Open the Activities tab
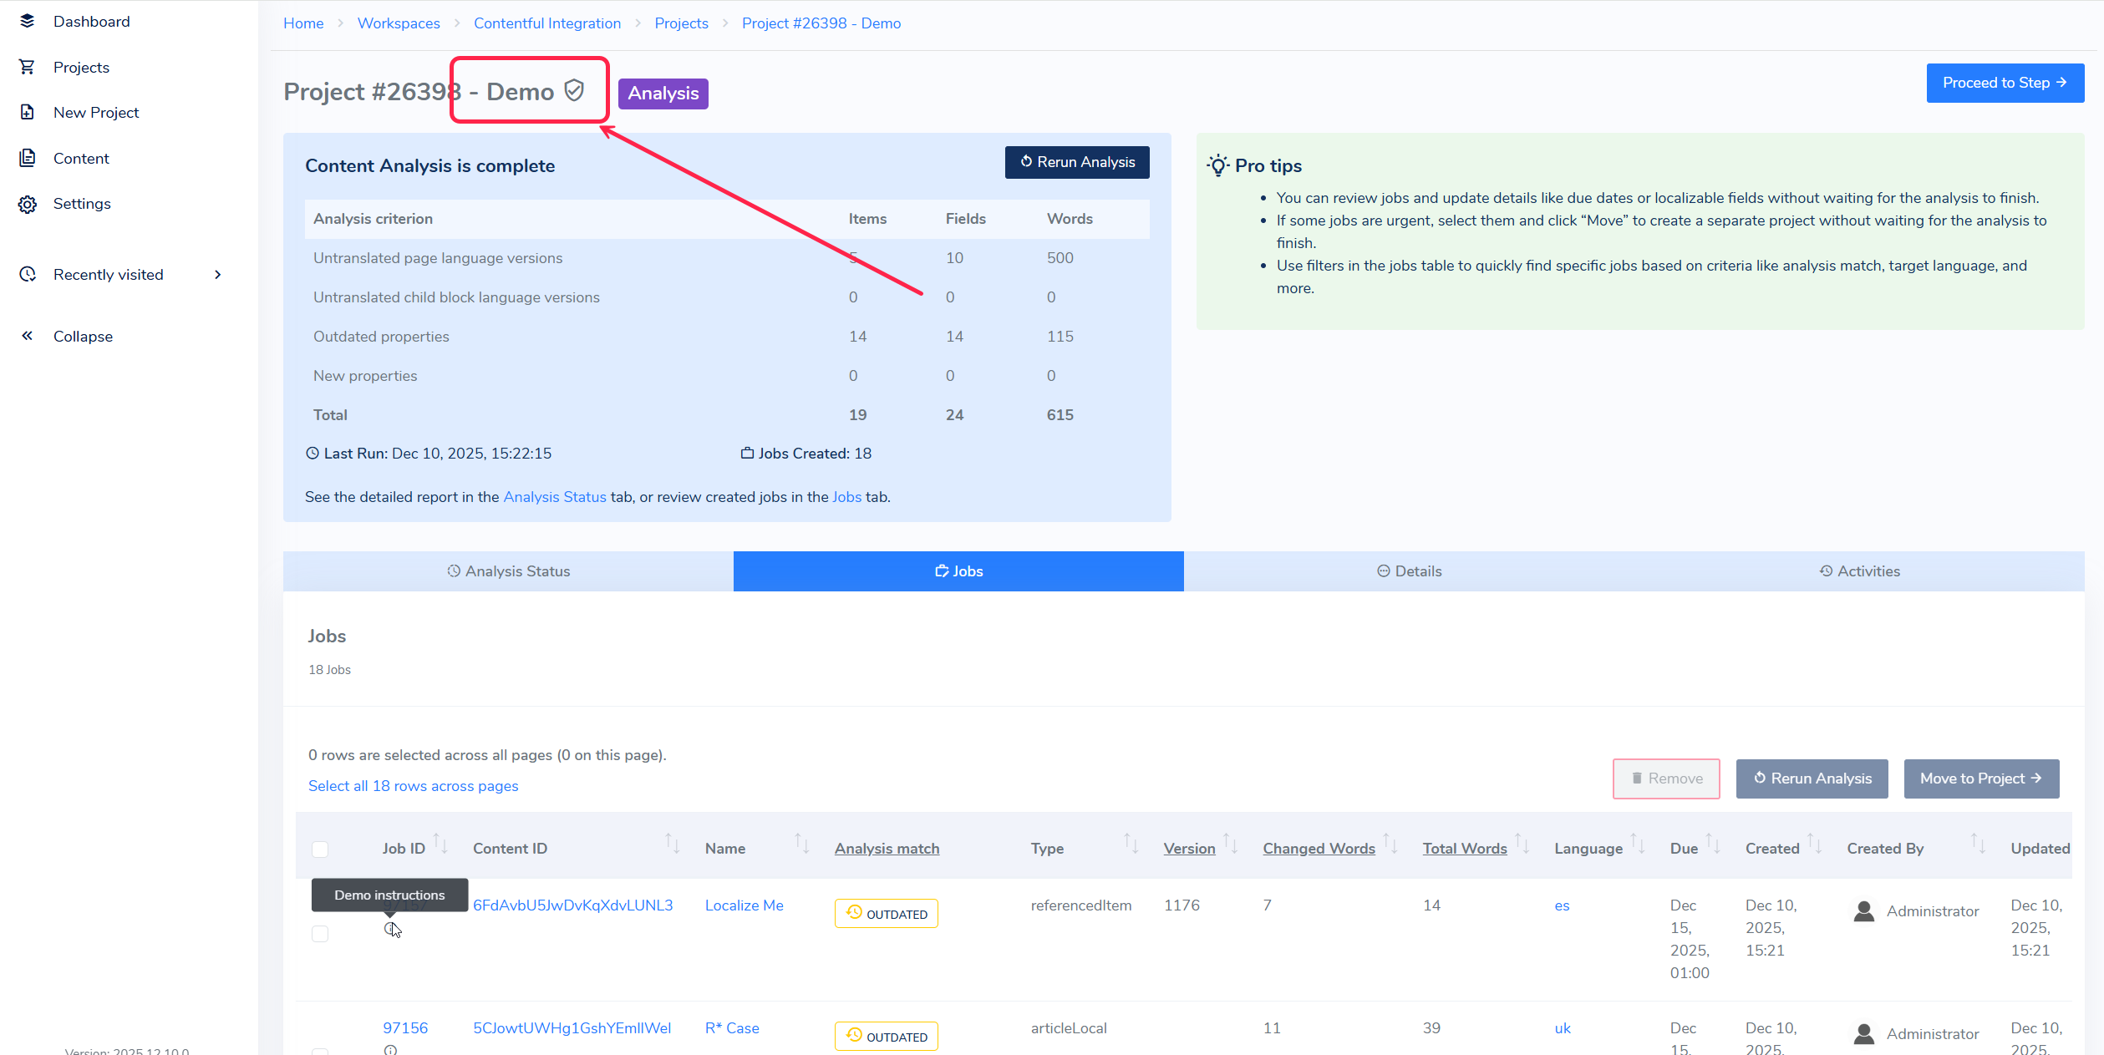This screenshot has height=1055, width=2104. coord(1859,571)
